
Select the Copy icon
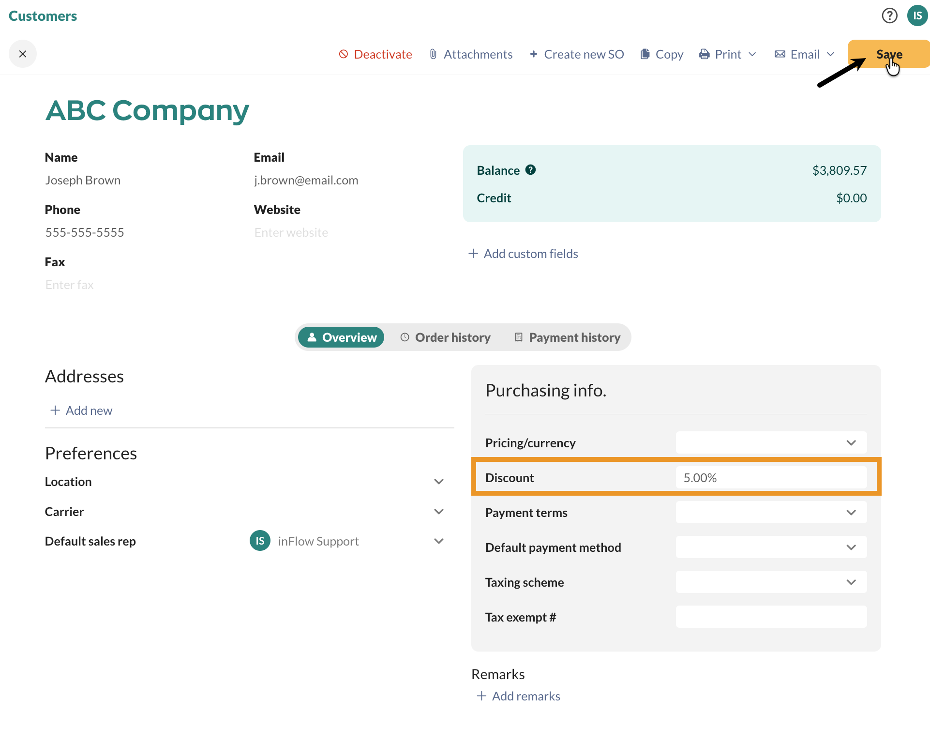645,54
